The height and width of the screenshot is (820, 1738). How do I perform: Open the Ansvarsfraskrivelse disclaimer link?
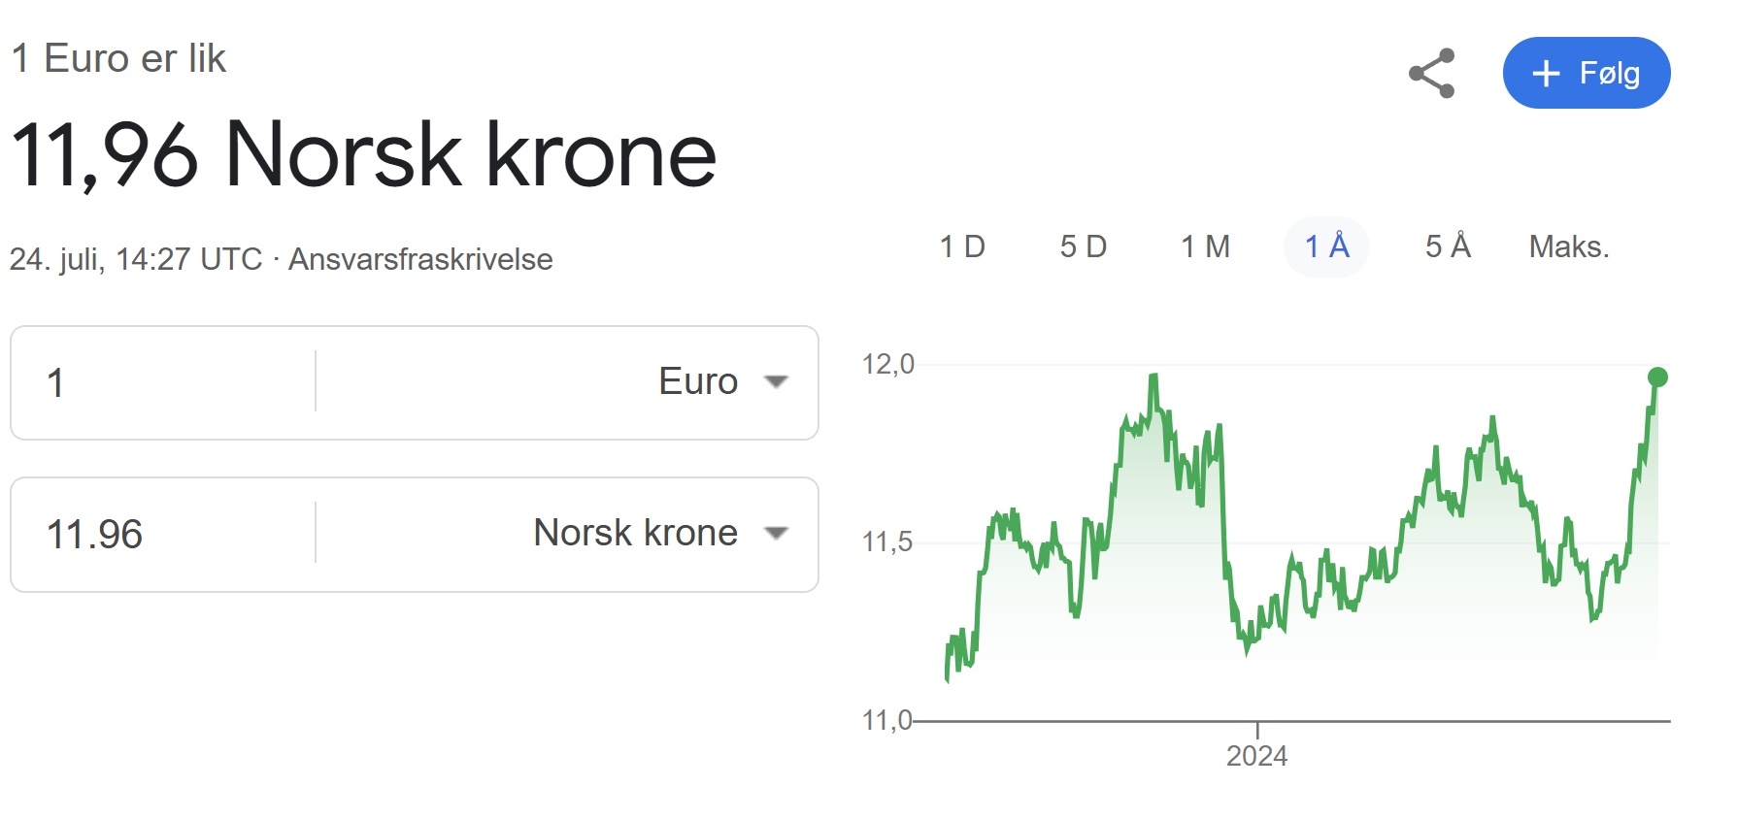(420, 259)
